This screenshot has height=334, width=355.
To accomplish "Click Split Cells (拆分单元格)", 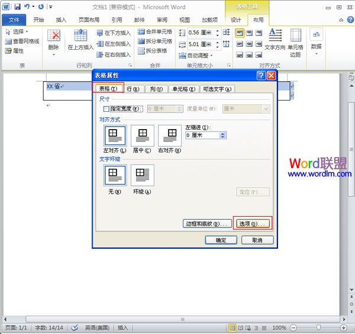I will click(155, 41).
